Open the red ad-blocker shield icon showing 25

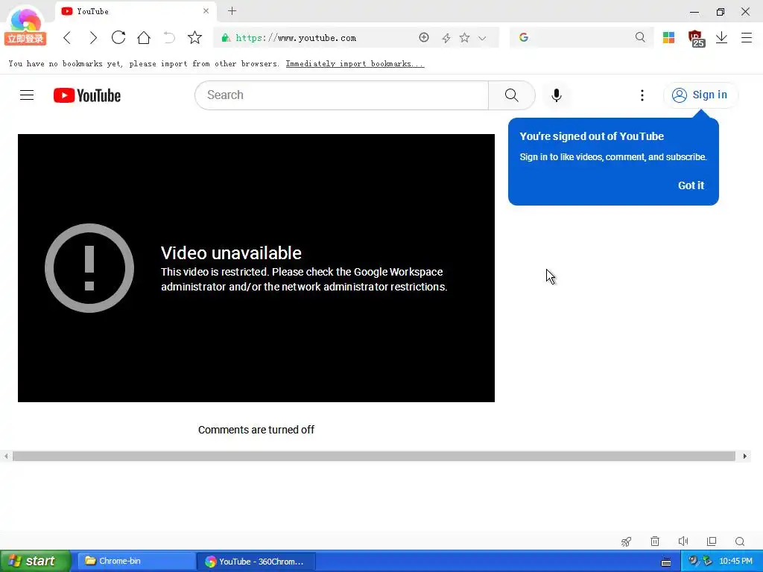[x=697, y=39]
